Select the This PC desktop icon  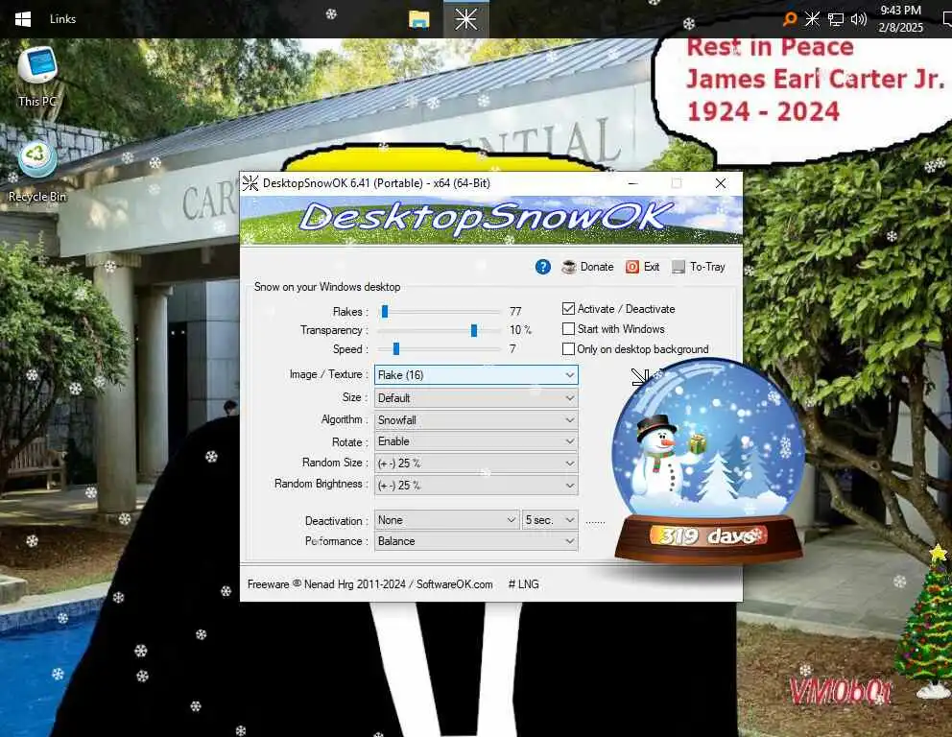coord(37,77)
